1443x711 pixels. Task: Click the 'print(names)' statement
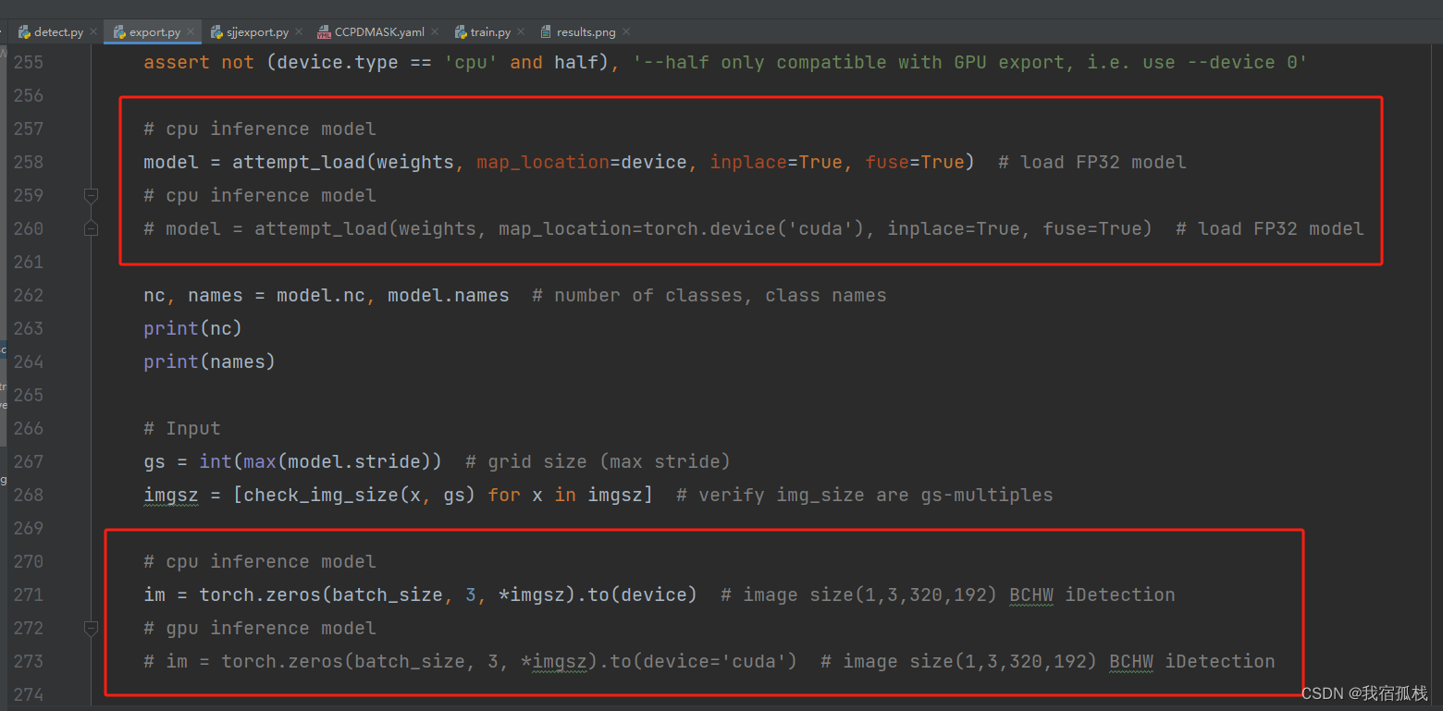[209, 362]
